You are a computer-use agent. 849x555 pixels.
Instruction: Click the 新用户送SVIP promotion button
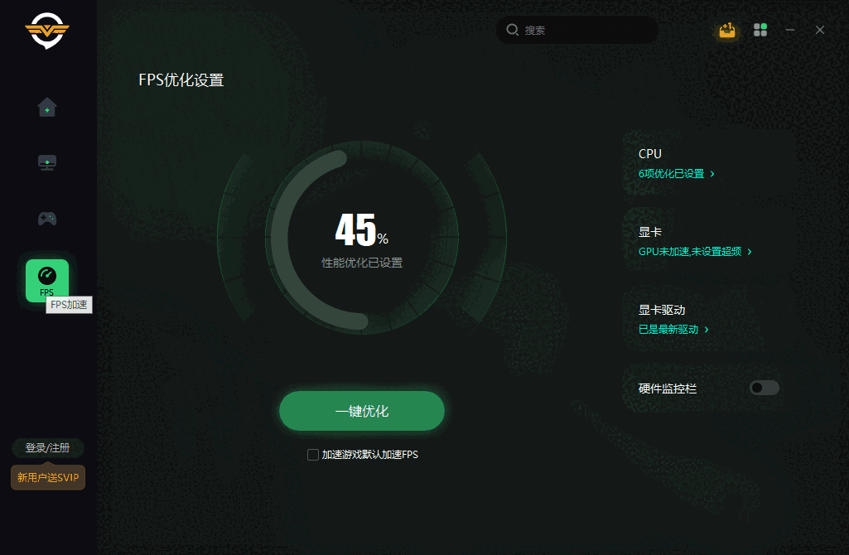(x=47, y=477)
